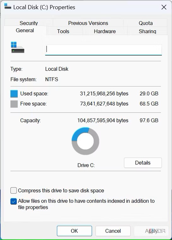
Task: Close the Properties dialog with the X
Action: (x=164, y=7)
